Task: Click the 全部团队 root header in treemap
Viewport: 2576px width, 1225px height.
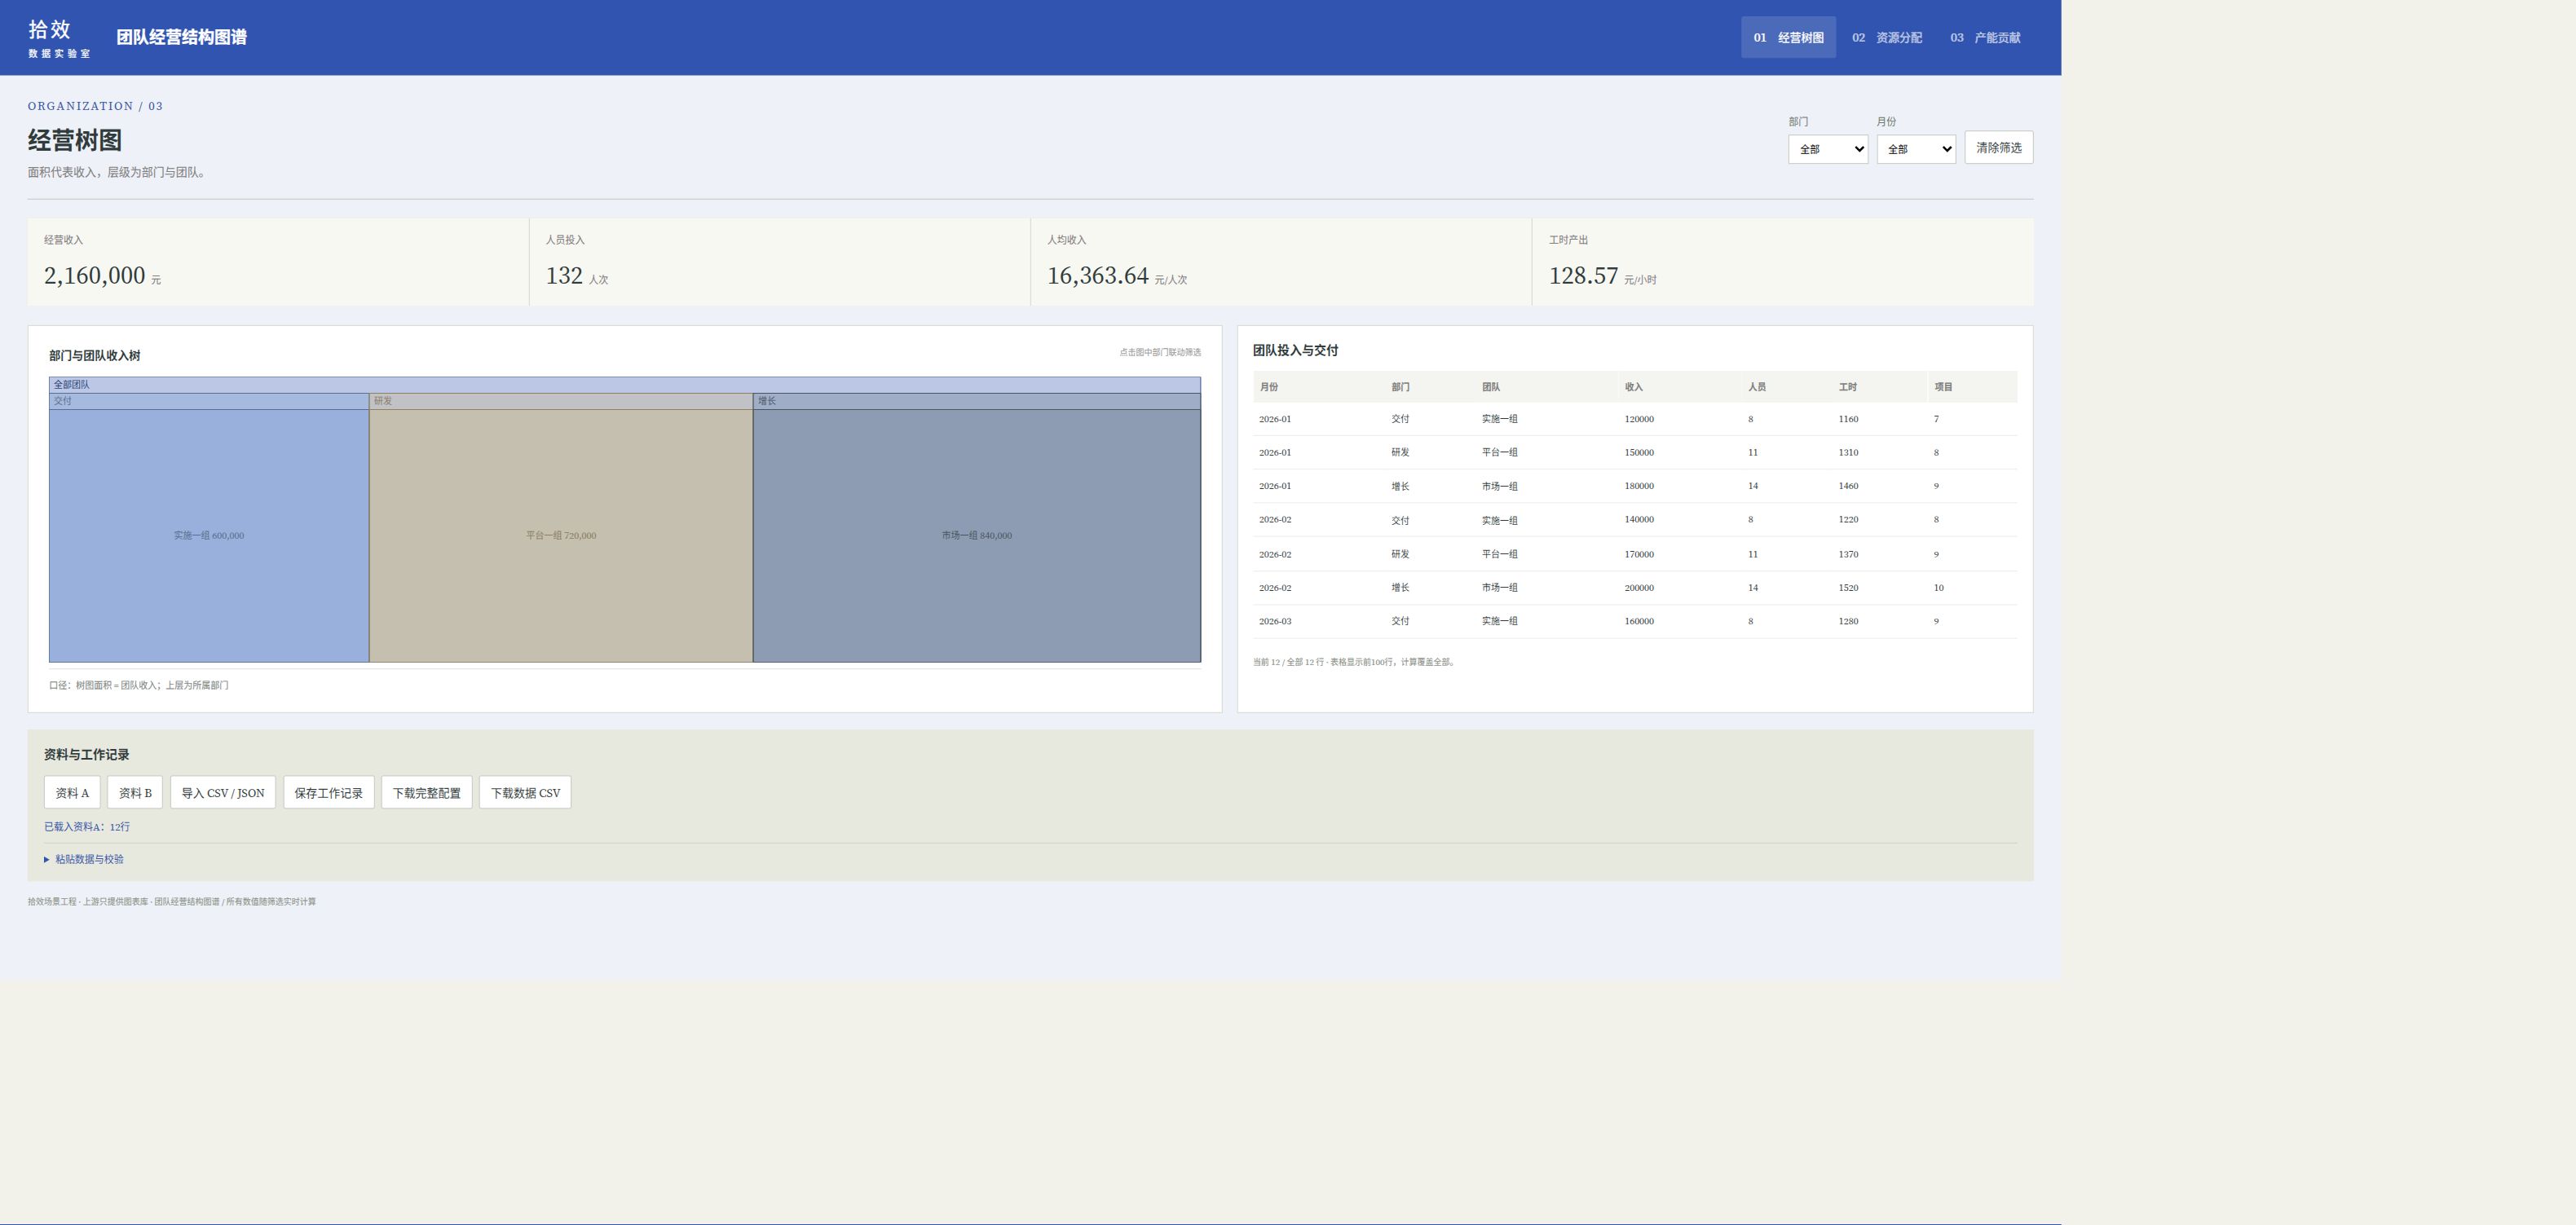Action: pyautogui.click(x=625, y=385)
